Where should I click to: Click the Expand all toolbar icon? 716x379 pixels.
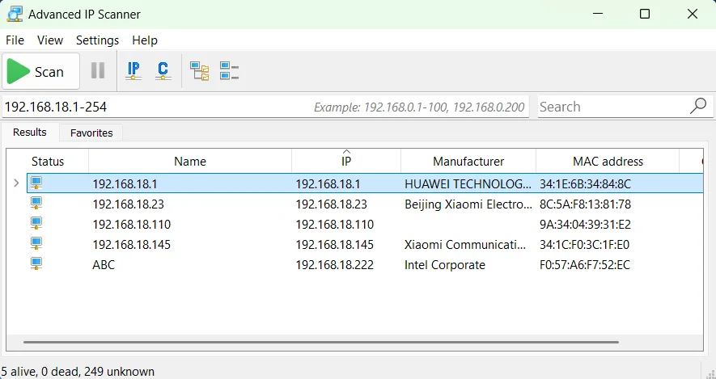[x=200, y=71]
